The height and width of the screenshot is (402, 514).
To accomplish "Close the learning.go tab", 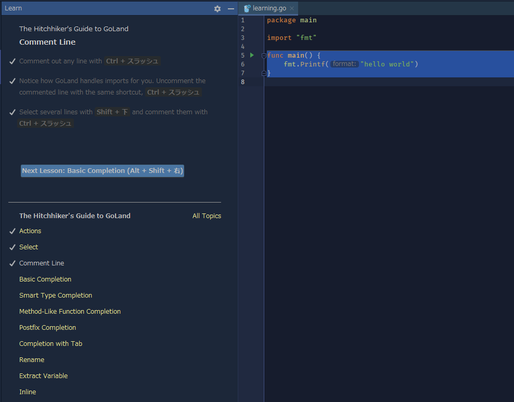I will pos(292,8).
